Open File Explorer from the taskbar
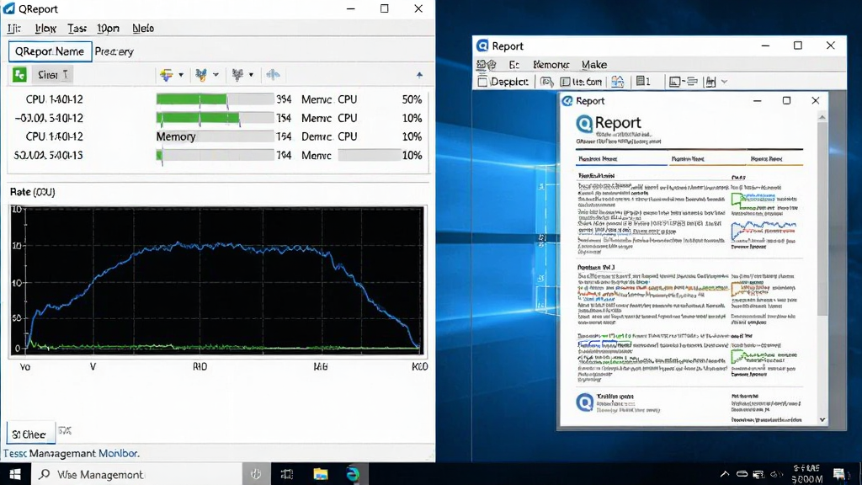Screen dimensions: 862x485 (x=321, y=474)
